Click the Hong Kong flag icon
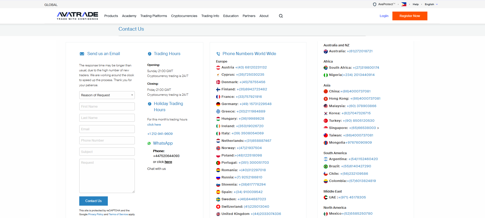This screenshot has height=218, width=485. [x=325, y=99]
